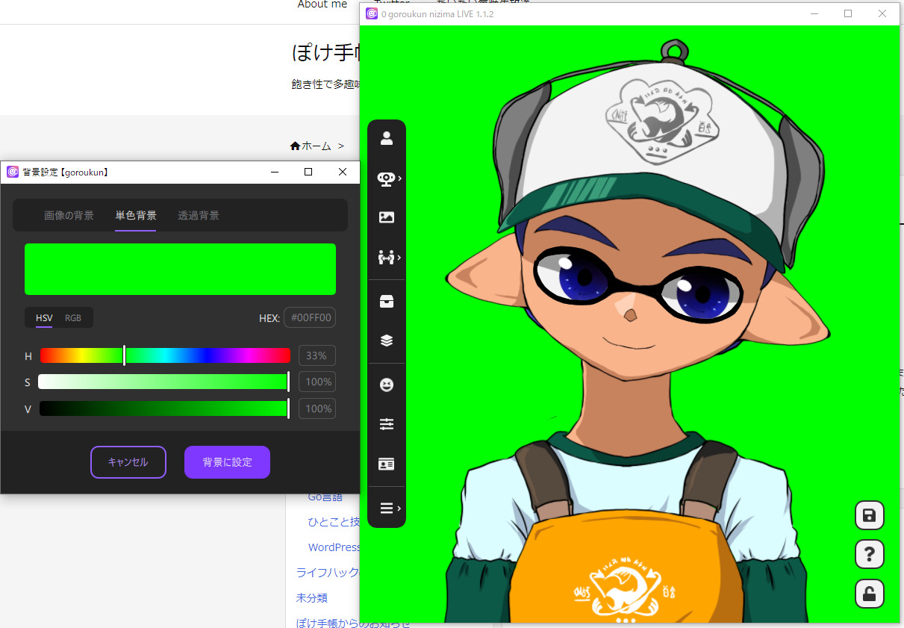Click the nizima LIVE app icon in title bar
904x628 pixels.
[x=372, y=13]
